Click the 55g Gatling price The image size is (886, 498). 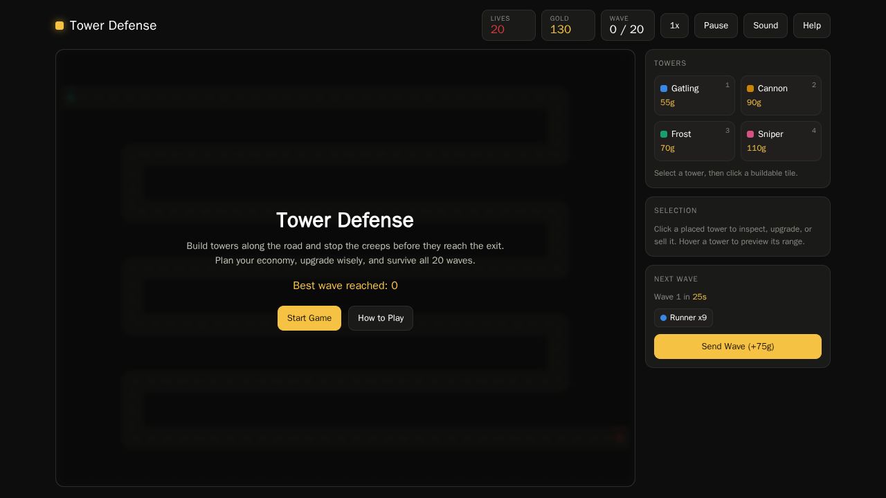pos(667,102)
